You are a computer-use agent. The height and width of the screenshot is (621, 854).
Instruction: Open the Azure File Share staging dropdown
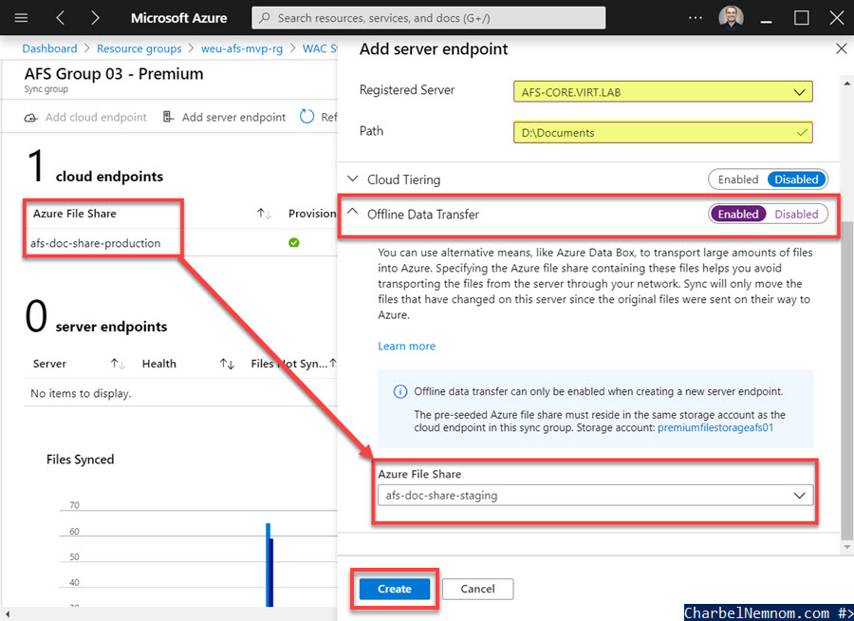tap(597, 495)
